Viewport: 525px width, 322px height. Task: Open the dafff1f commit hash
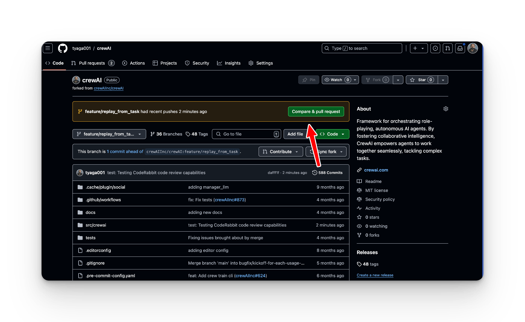(x=273, y=173)
